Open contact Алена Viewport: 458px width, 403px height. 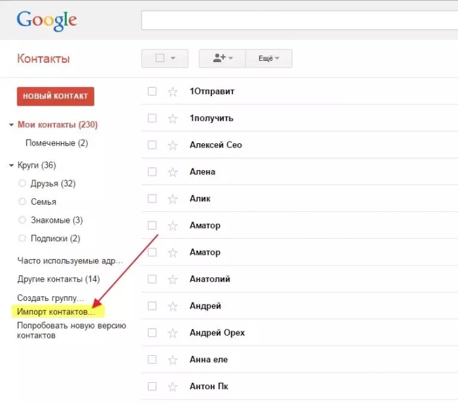coord(202,172)
